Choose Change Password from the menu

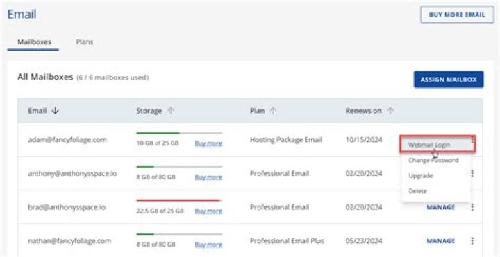click(433, 161)
